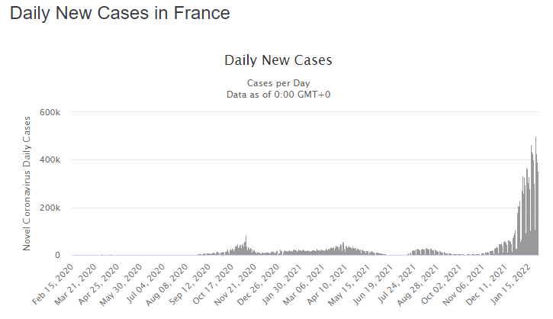Click 'Data as of 0:00 GMT+0' text

[278, 95]
